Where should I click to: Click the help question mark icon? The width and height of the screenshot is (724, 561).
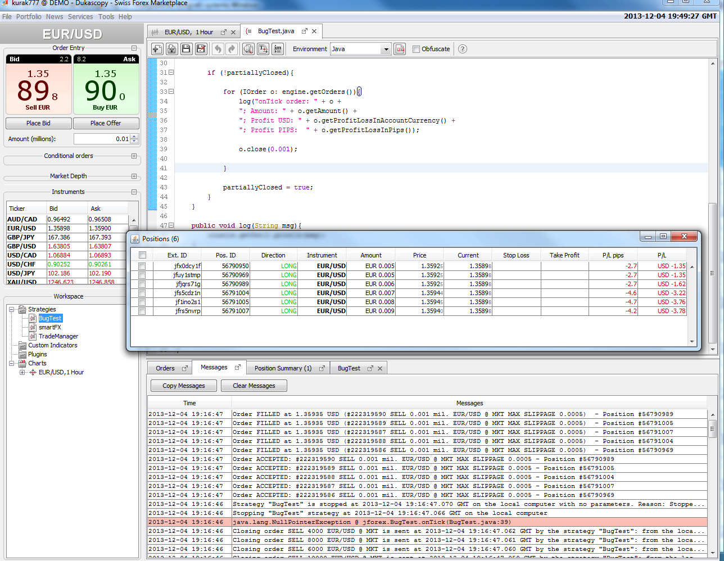coord(462,49)
